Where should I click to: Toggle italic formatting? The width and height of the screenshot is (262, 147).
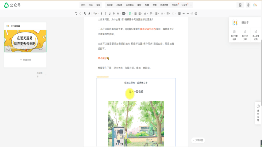[106, 13]
